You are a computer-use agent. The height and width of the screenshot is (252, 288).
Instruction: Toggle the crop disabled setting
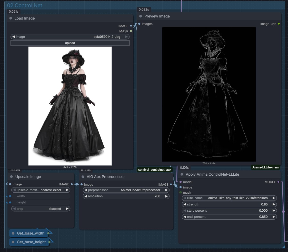(x=41, y=209)
